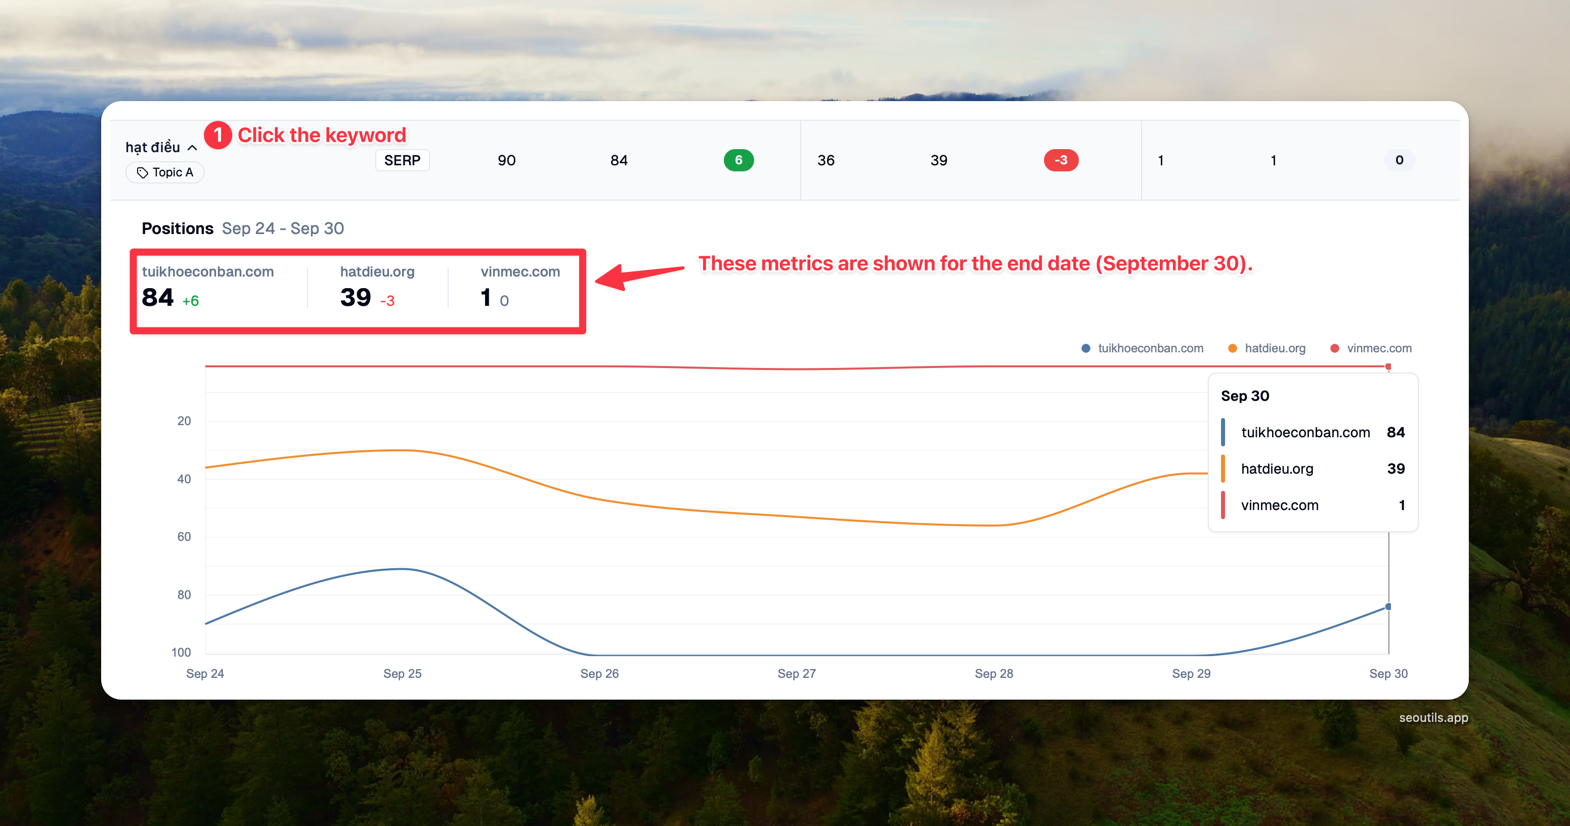The width and height of the screenshot is (1570, 826).
Task: Click the red -3 change badge
Action: click(1061, 160)
